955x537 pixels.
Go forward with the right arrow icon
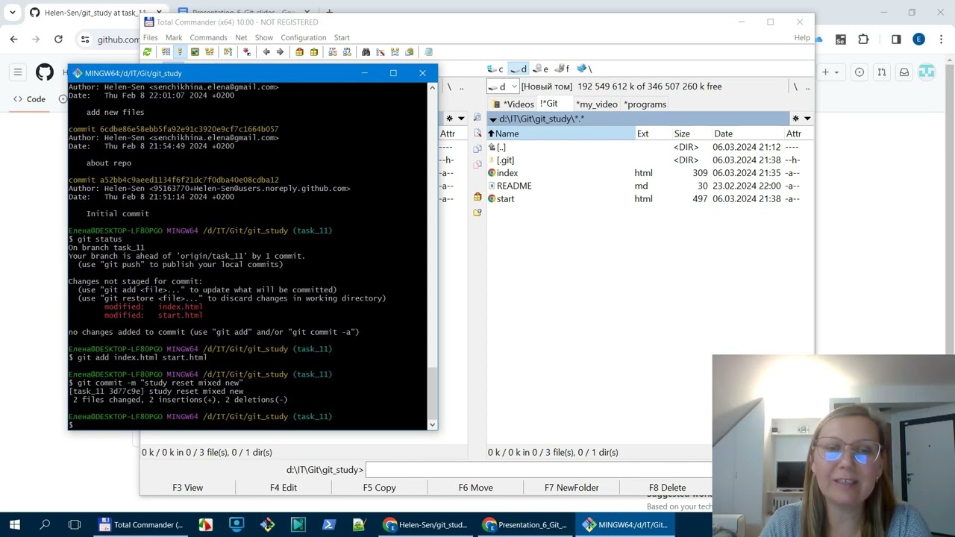(280, 52)
